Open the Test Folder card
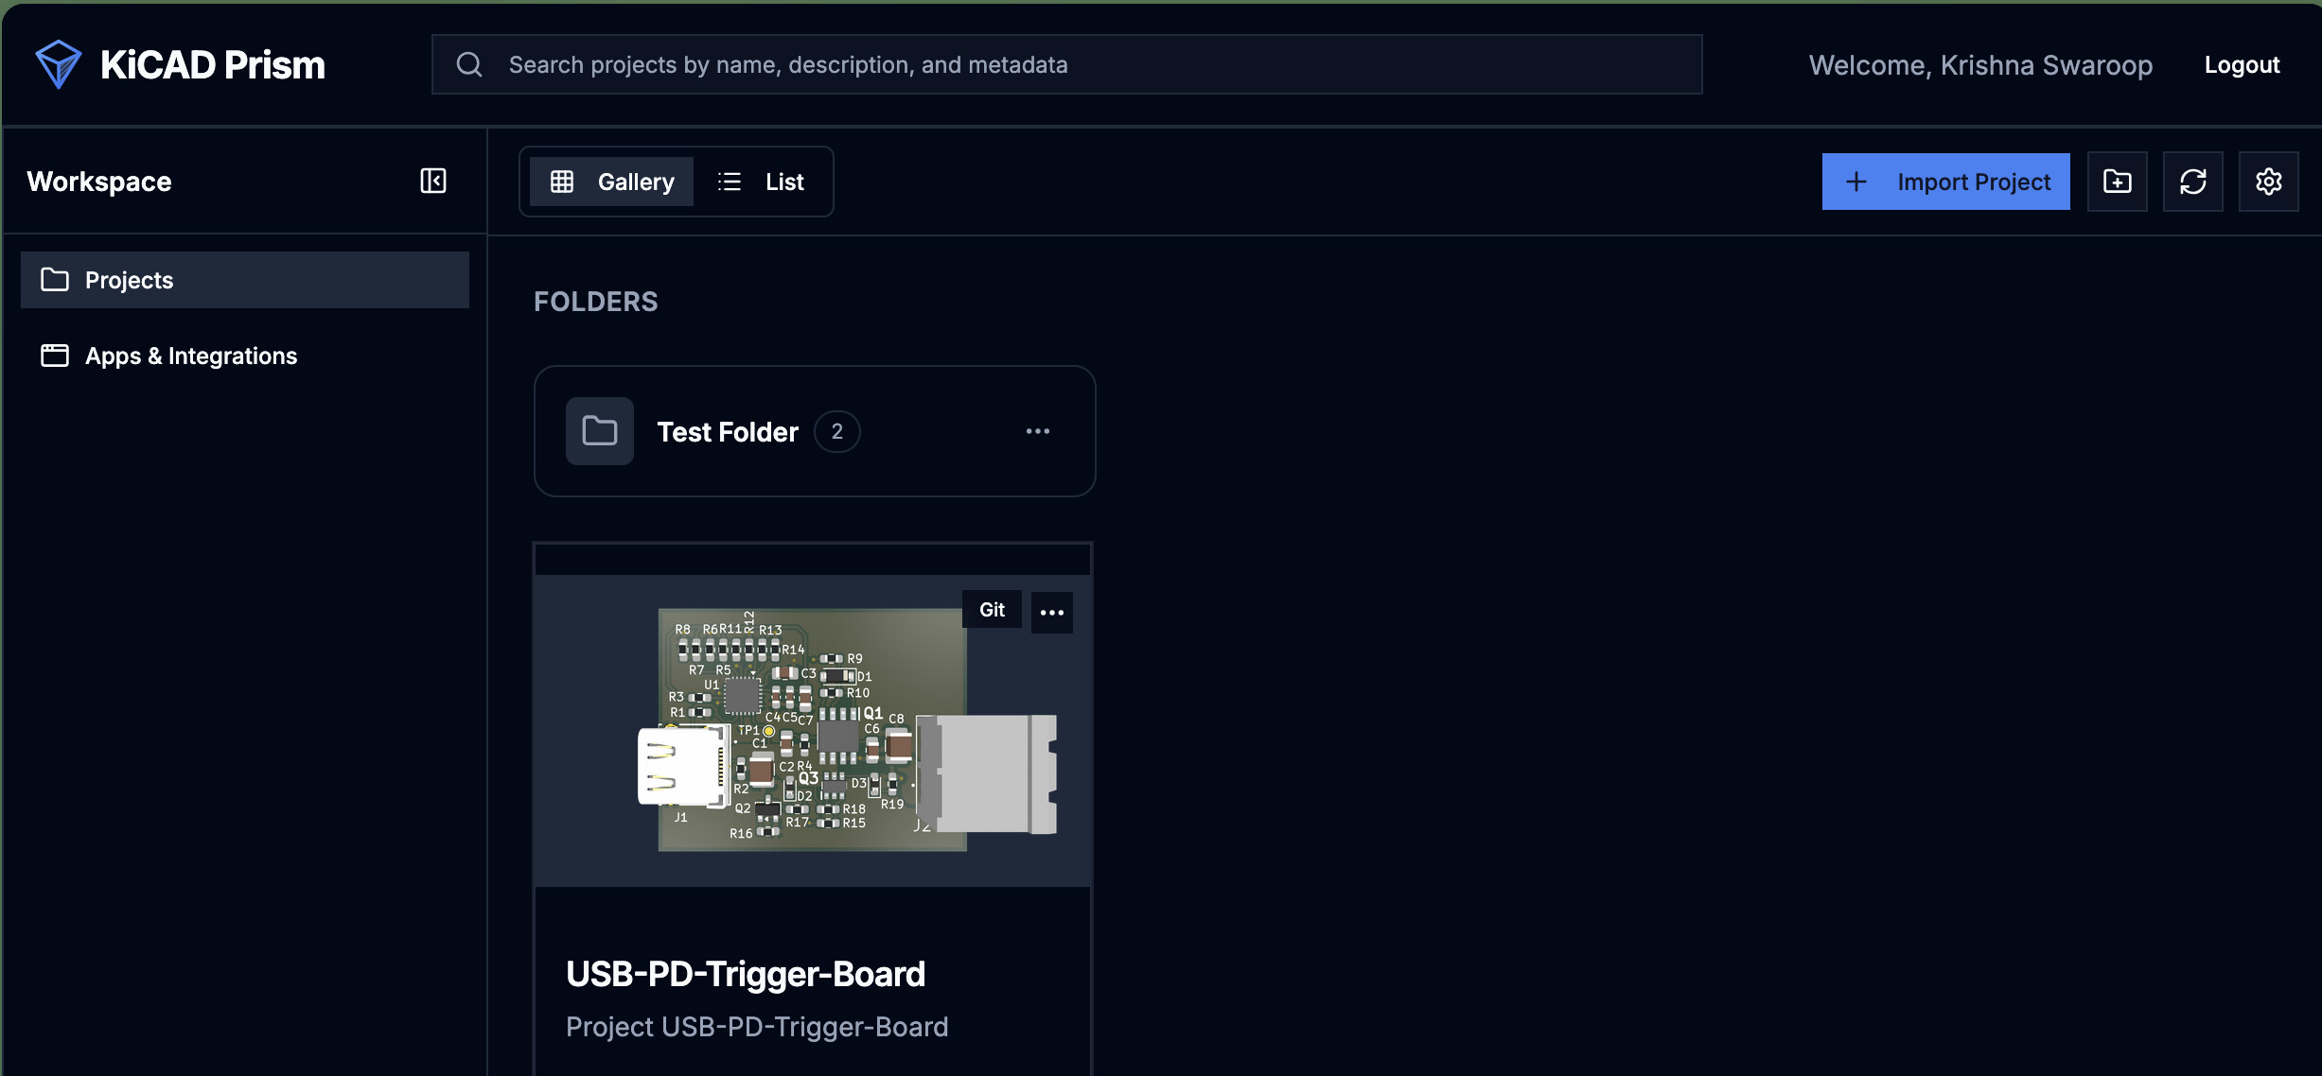The width and height of the screenshot is (2322, 1076). click(x=815, y=431)
